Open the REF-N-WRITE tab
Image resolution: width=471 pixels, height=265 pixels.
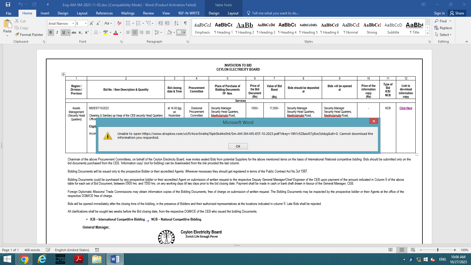pyautogui.click(x=189, y=13)
